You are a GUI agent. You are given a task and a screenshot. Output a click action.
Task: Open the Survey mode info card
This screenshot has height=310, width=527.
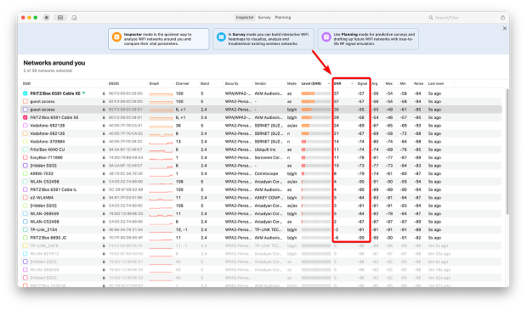[x=263, y=39]
